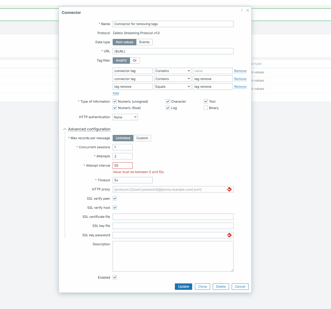This screenshot has width=331, height=309.
Task: Select the Or tag filter option
Action: tap(135, 61)
